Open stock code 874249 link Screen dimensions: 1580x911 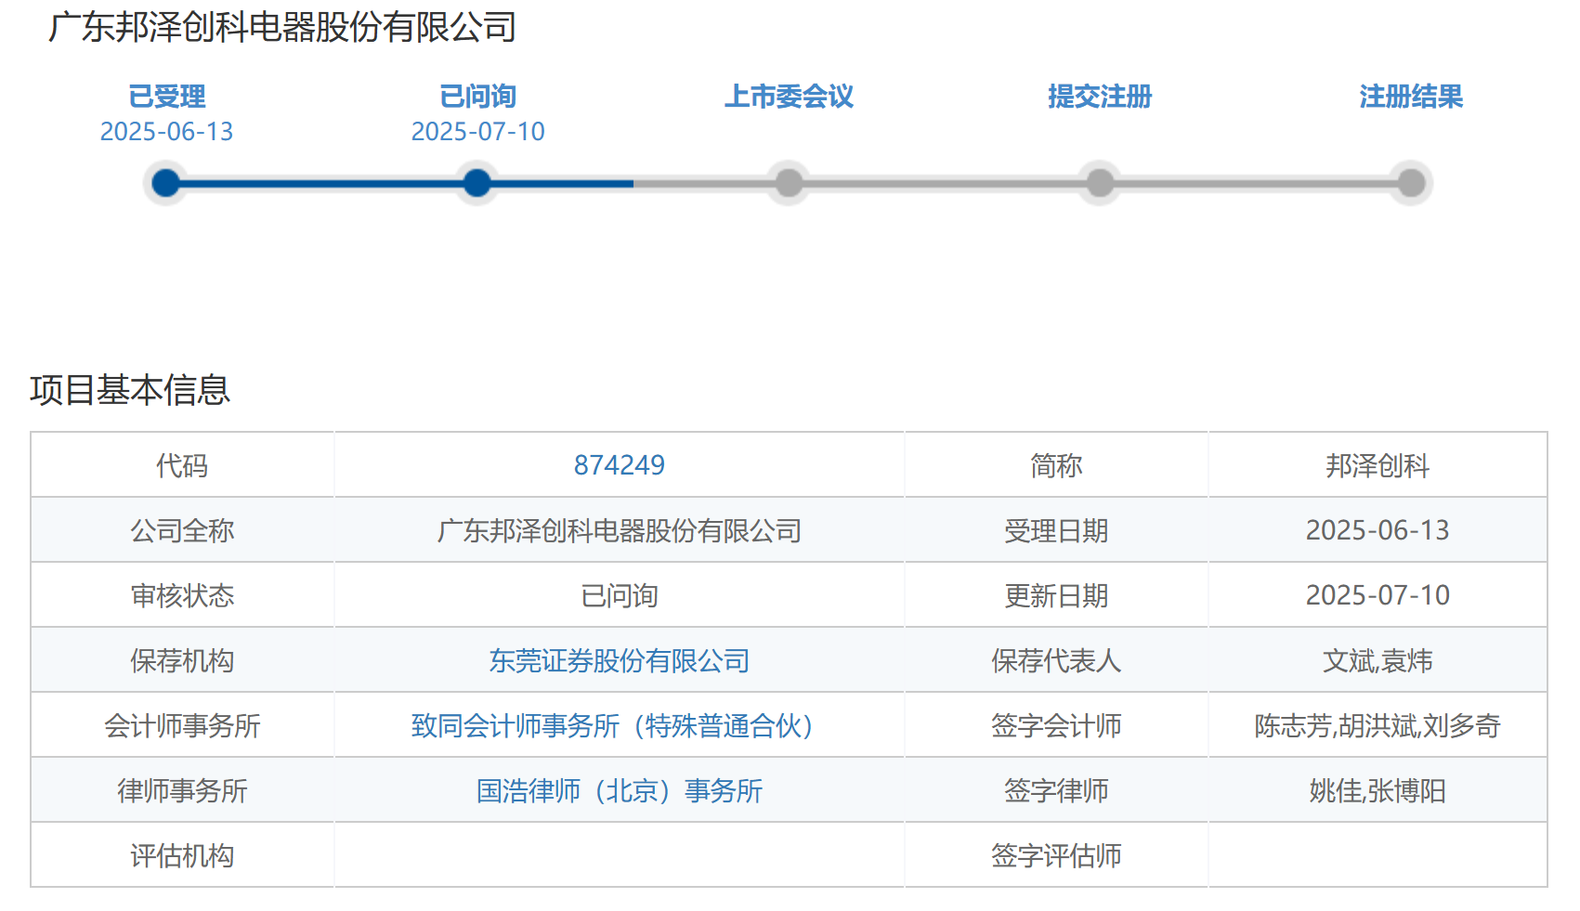pos(620,465)
